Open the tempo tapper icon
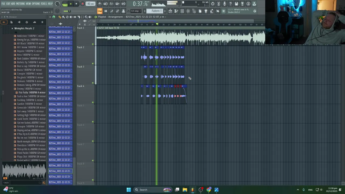This screenshot has width=345, height=194. tap(212, 11)
